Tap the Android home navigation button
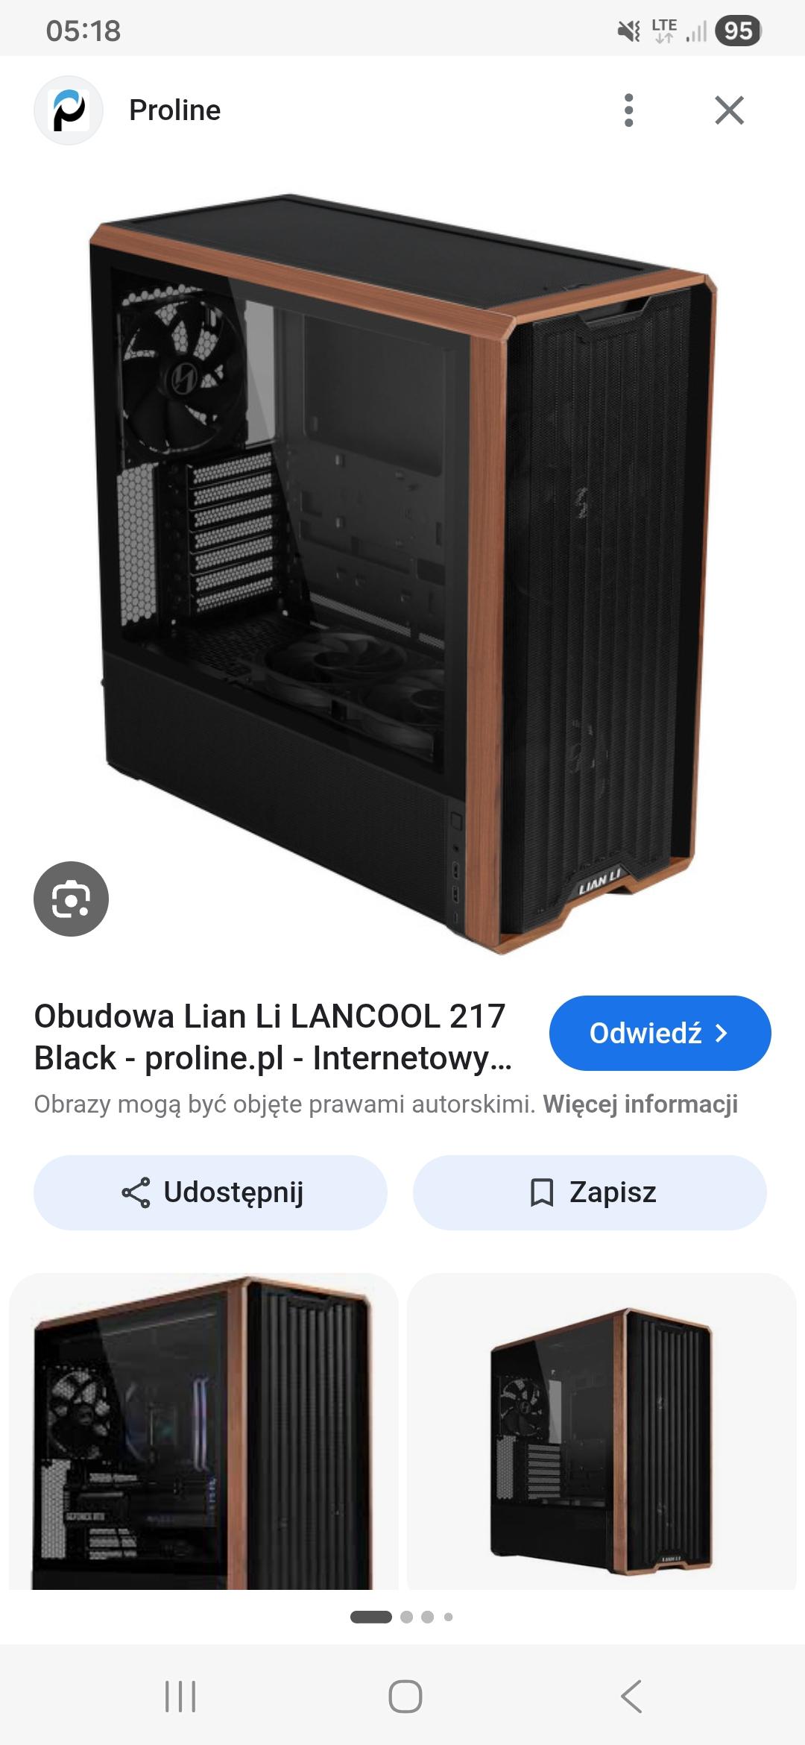 click(x=405, y=1697)
